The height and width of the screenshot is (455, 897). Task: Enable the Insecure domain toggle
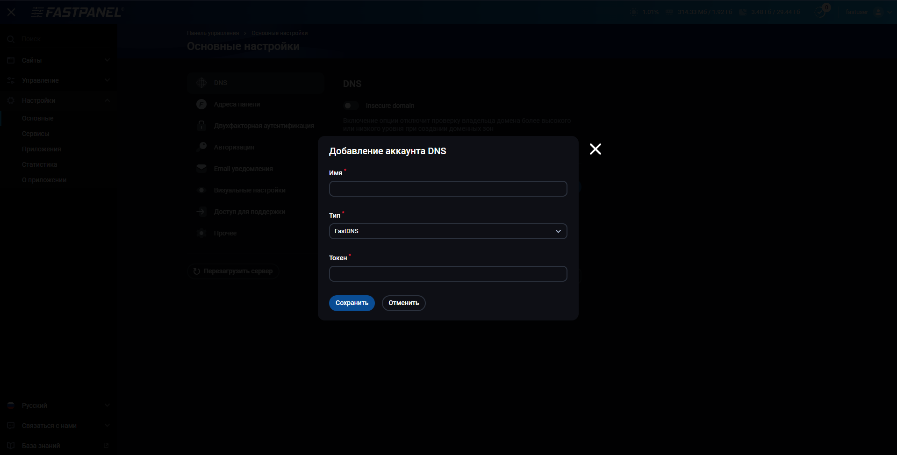(x=351, y=106)
